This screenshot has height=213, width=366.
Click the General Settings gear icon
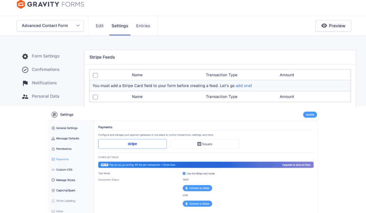tap(53, 128)
